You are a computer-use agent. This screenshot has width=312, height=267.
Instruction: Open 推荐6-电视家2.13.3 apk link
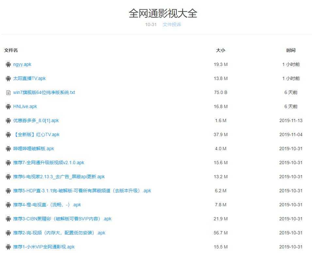coord(59,177)
